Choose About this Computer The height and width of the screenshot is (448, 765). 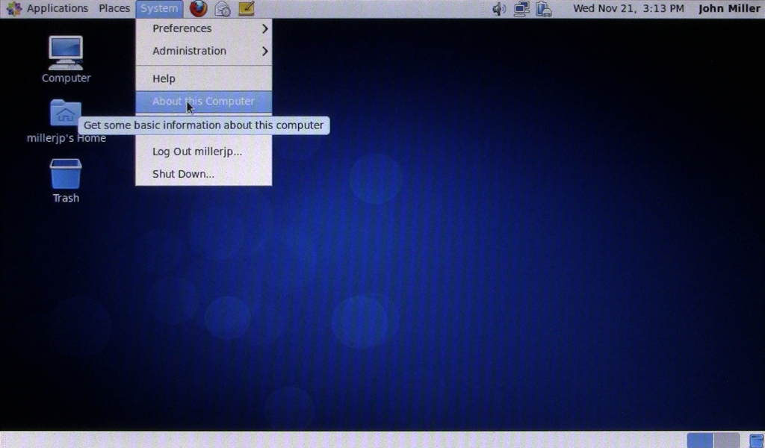(203, 102)
